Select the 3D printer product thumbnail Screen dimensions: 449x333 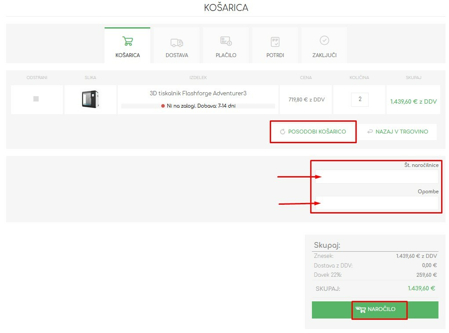(90, 99)
